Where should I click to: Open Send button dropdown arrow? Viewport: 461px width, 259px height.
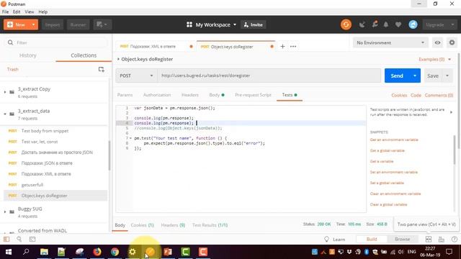(415, 76)
